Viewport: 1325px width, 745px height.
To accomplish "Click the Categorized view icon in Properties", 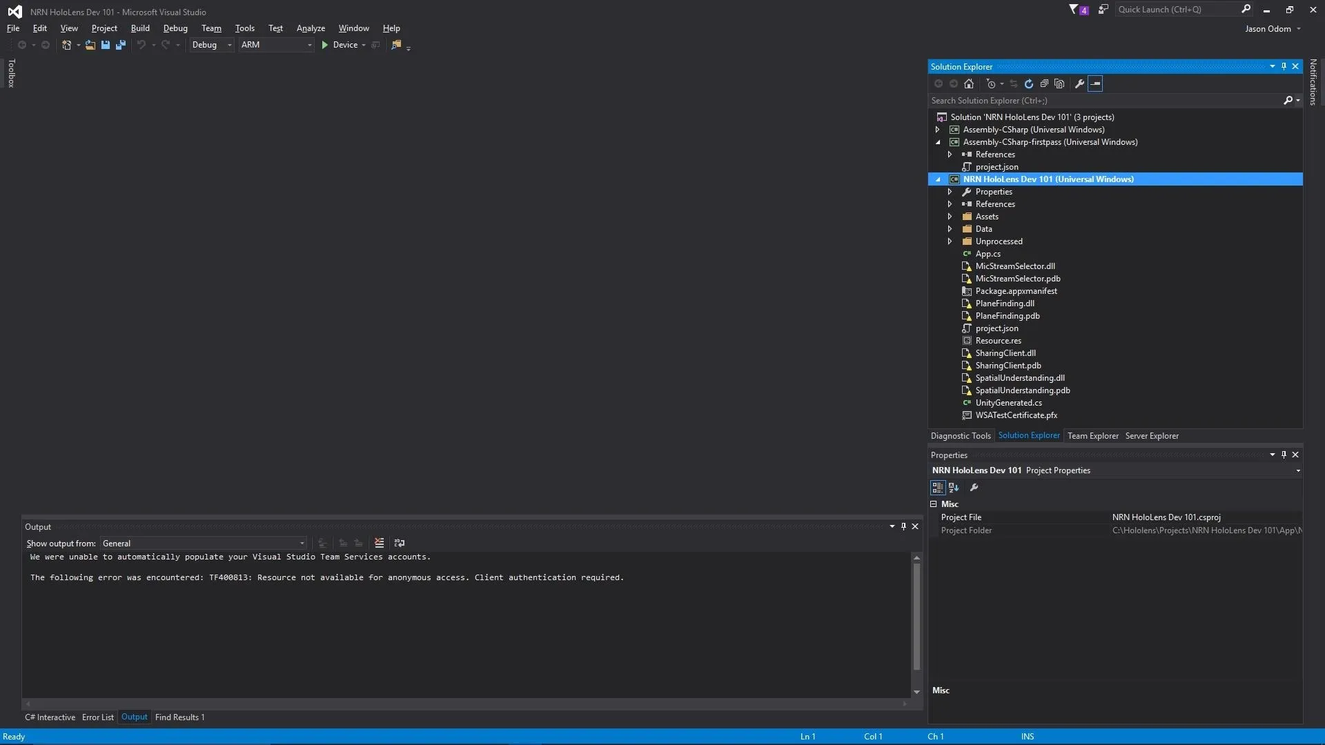I will tap(937, 488).
